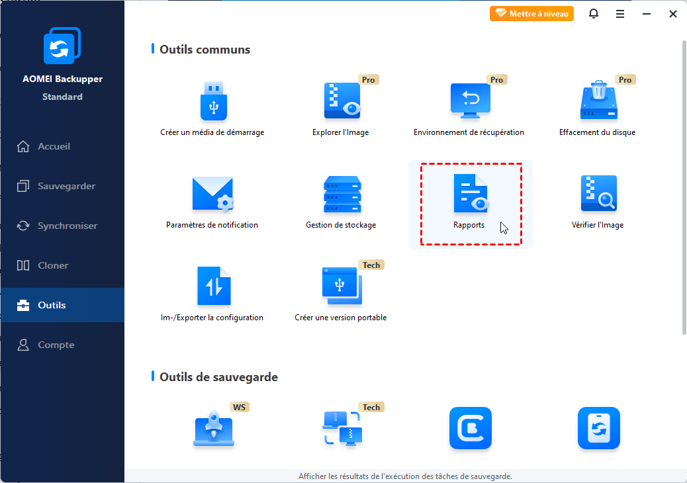Launch Environnement de récupération tool
Image resolution: width=687 pixels, height=483 pixels.
point(469,109)
